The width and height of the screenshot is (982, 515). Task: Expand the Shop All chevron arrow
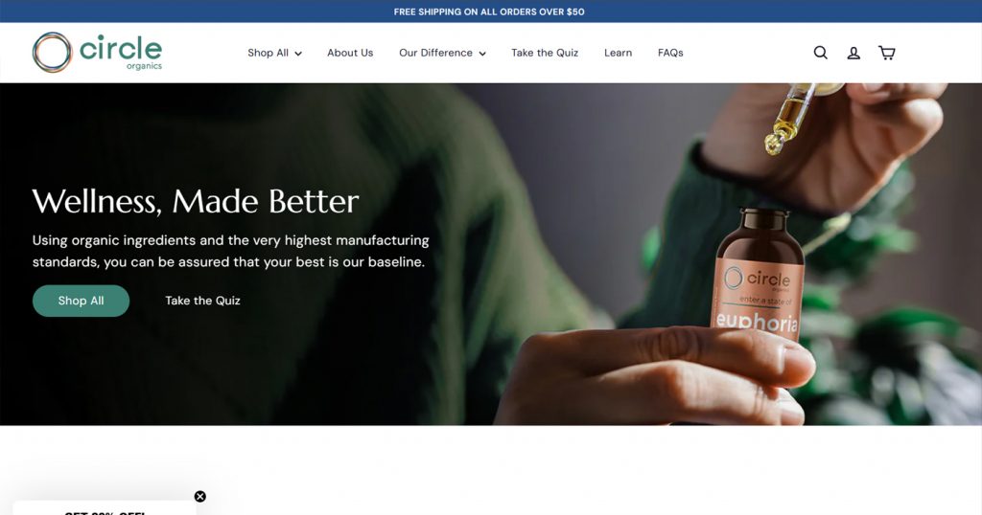(298, 54)
